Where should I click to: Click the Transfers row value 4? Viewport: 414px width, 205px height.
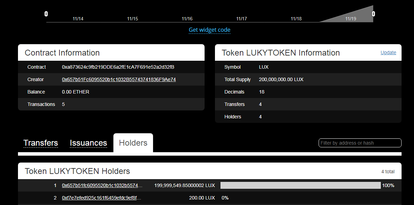(260, 104)
